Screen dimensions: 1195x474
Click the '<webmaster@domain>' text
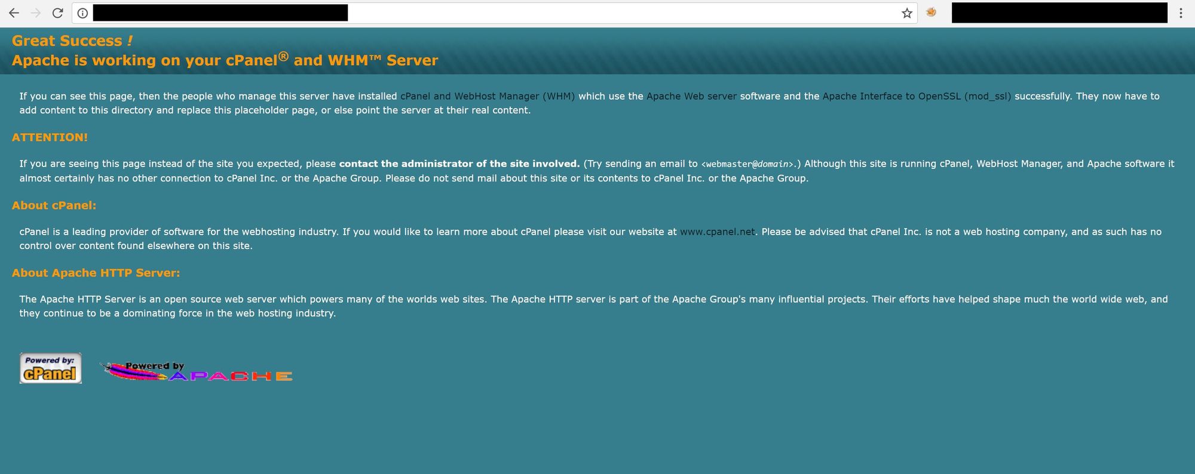(x=747, y=164)
